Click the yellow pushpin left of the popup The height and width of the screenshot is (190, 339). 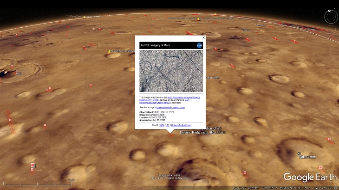point(109,51)
